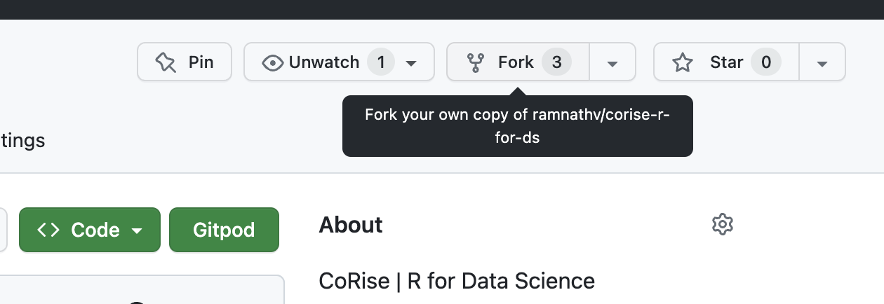Open the dropdown arrow beside Fork
The image size is (884, 304).
612,63
